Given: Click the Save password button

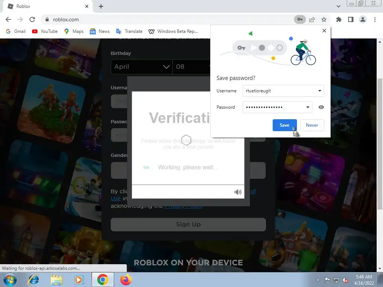Looking at the screenshot, I should 285,125.
